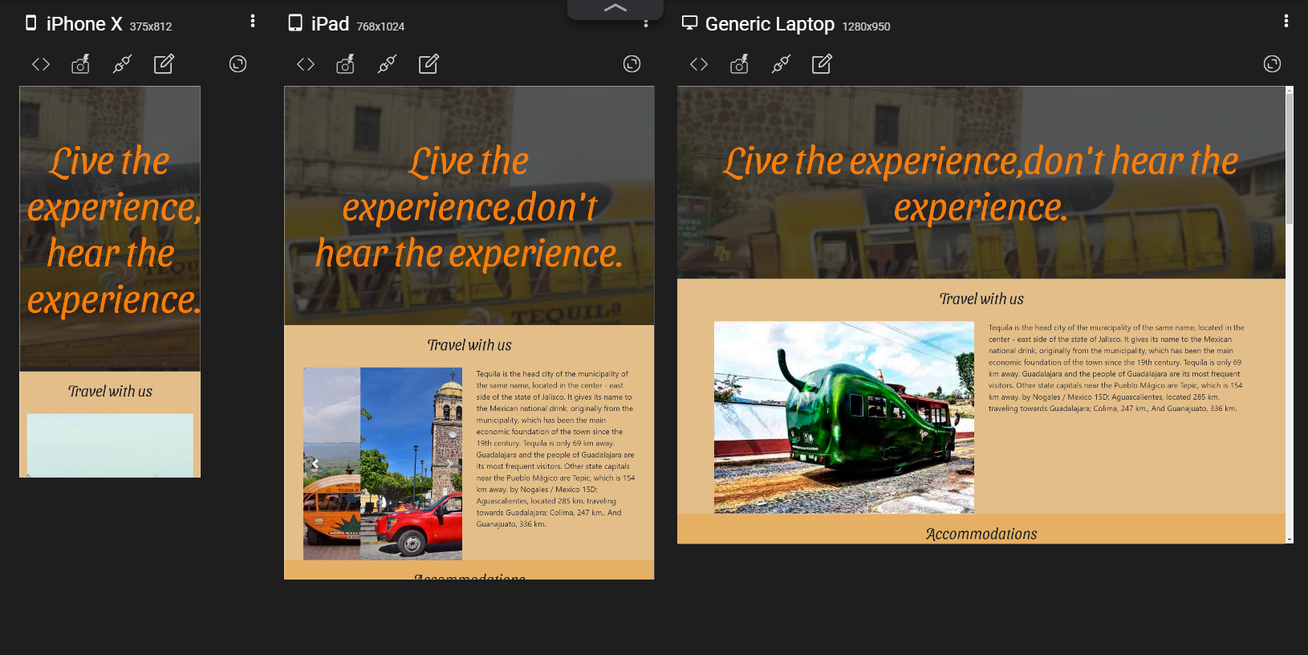Click the monitor icon beside Generic Laptop
This screenshot has width=1308, height=655.
coord(689,23)
